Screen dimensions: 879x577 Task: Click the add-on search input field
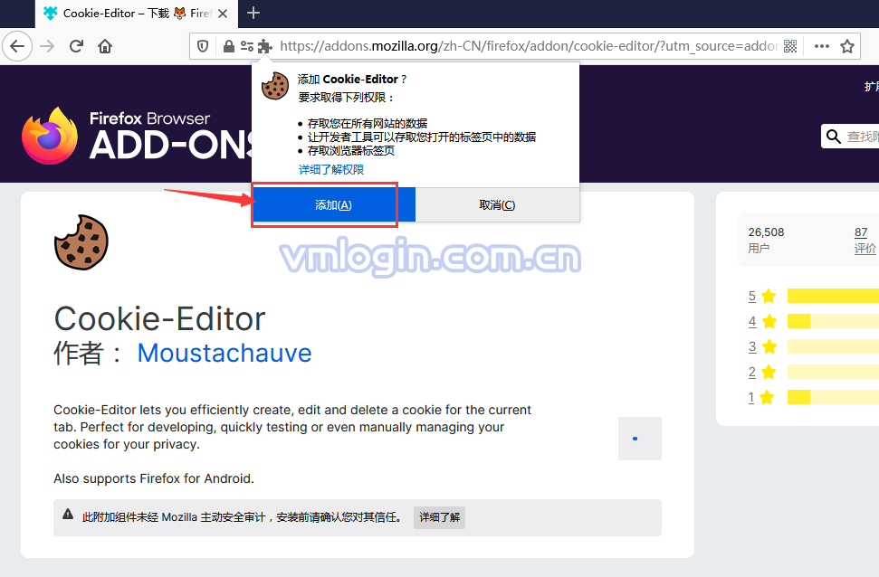click(862, 137)
